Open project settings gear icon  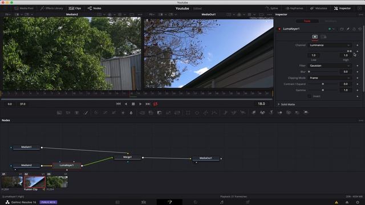click(x=358, y=202)
